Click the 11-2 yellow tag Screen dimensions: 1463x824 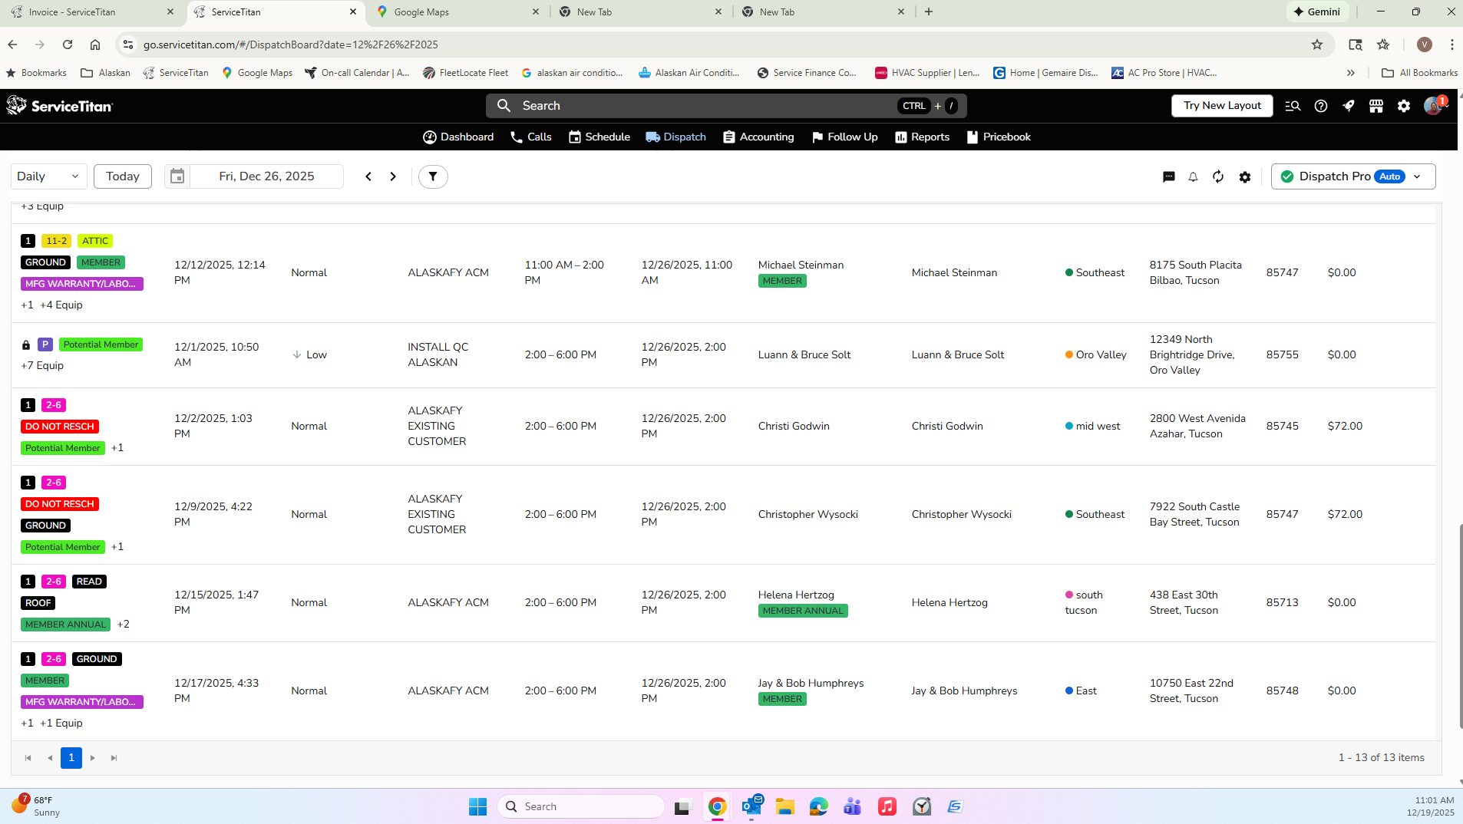click(x=56, y=241)
